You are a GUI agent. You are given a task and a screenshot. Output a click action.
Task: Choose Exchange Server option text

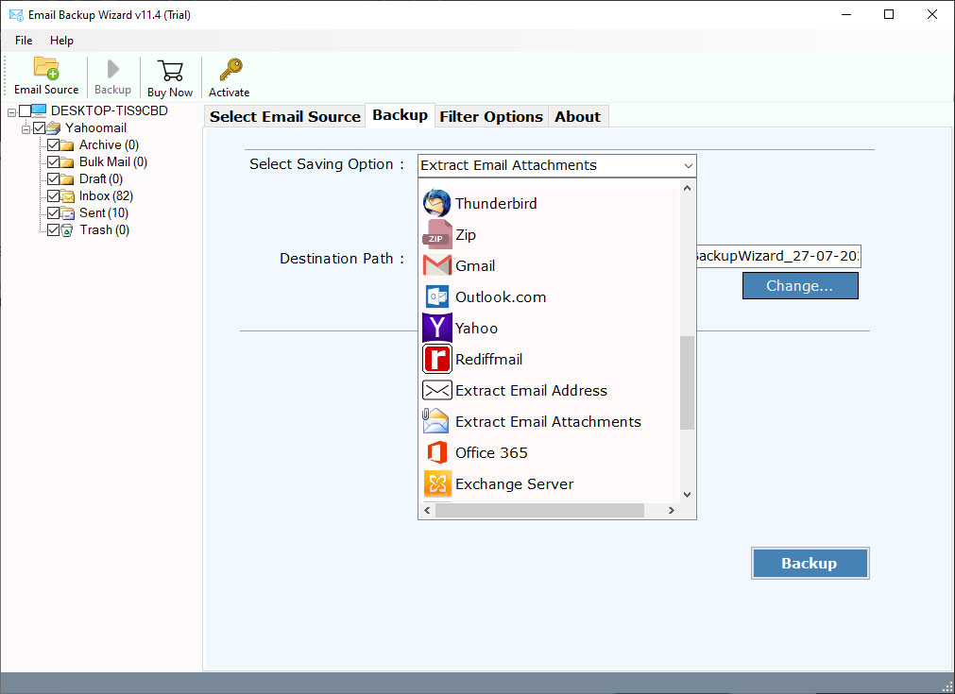click(514, 484)
